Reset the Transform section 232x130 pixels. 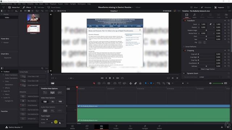click(229, 21)
